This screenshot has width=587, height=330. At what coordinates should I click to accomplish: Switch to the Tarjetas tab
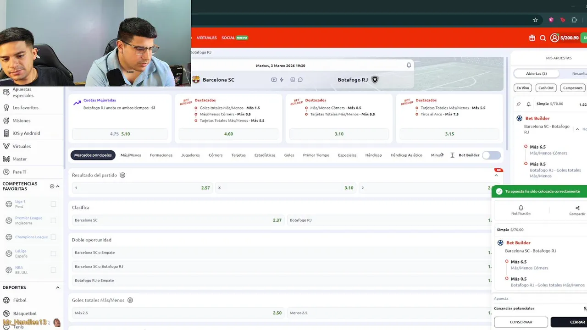[238, 155]
